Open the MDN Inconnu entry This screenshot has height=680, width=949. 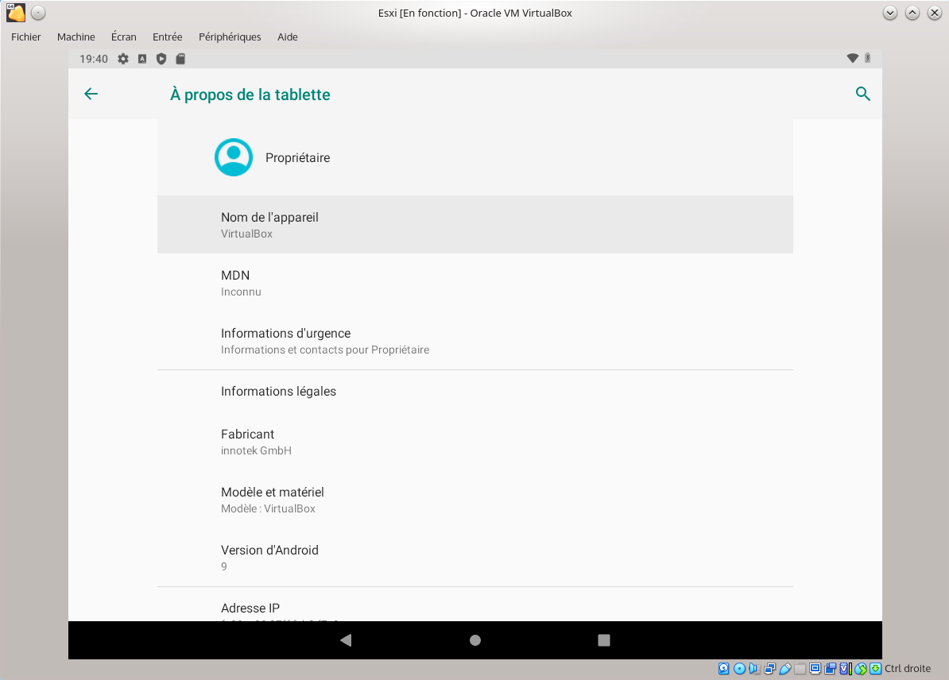(x=475, y=283)
